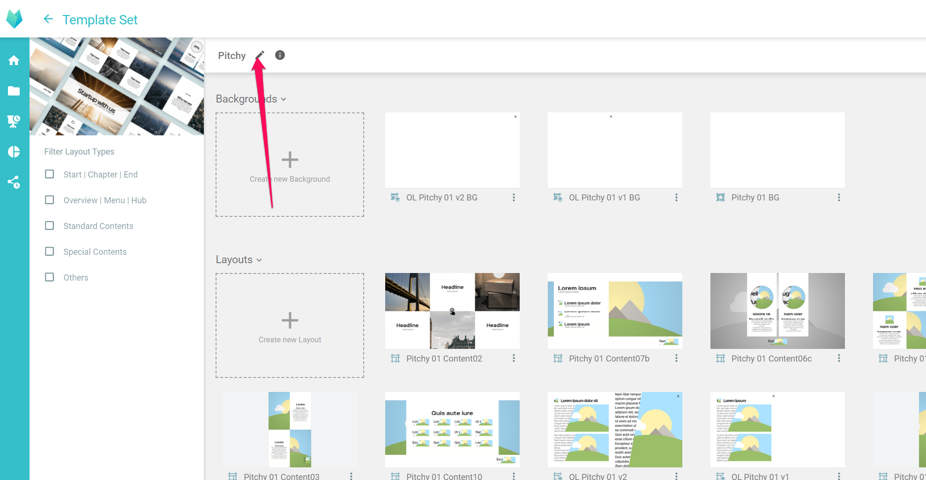The height and width of the screenshot is (480, 926).
Task: Click the Filter Layout Types heading
Action: point(79,152)
